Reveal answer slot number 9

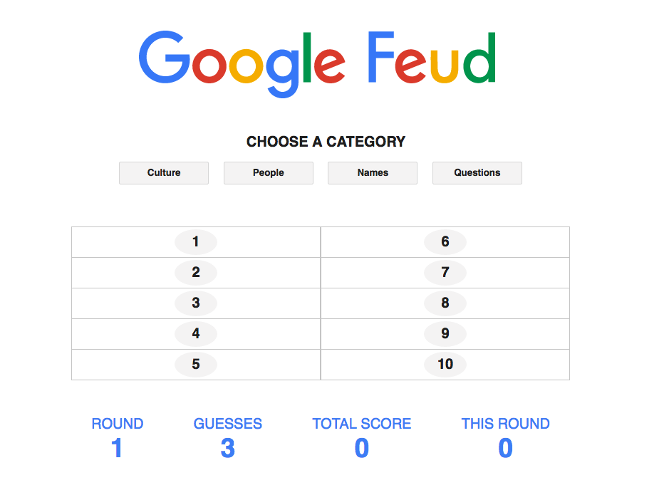pyautogui.click(x=445, y=333)
